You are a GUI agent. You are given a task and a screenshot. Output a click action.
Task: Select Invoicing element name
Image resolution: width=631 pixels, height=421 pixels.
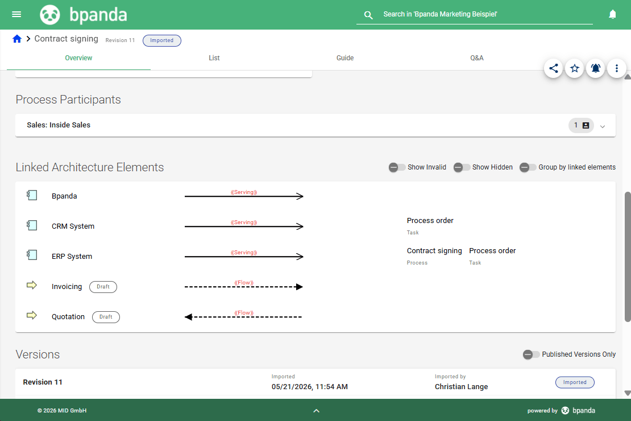click(67, 286)
